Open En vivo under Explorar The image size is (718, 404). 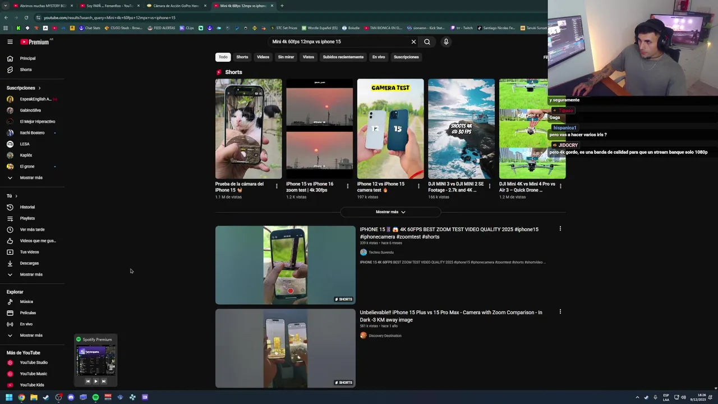pyautogui.click(x=26, y=324)
